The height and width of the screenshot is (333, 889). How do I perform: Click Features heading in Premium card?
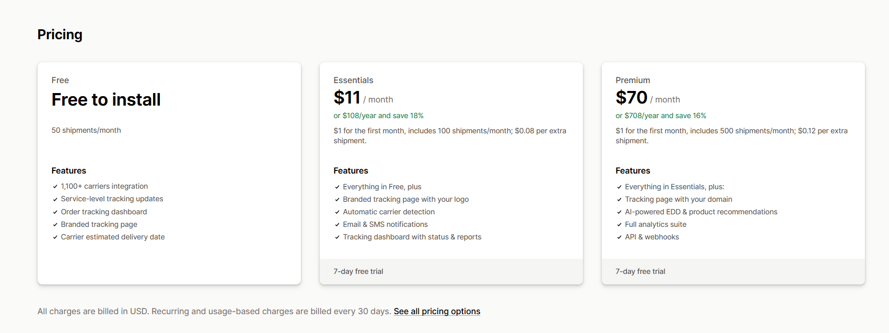tap(633, 170)
